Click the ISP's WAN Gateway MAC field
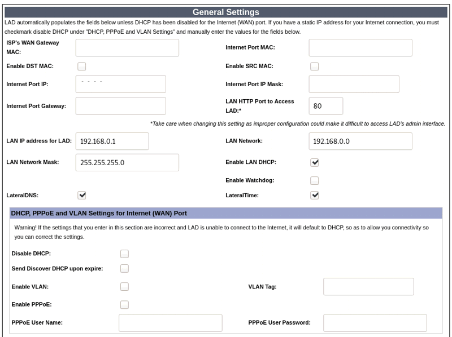The width and height of the screenshot is (452, 337). (127, 48)
